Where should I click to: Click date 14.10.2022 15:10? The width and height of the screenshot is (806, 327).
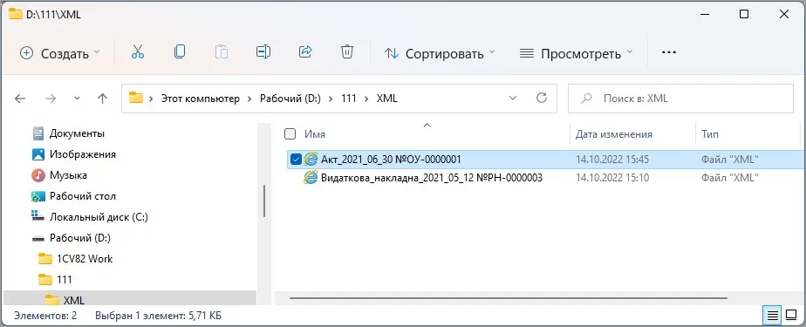(x=612, y=178)
